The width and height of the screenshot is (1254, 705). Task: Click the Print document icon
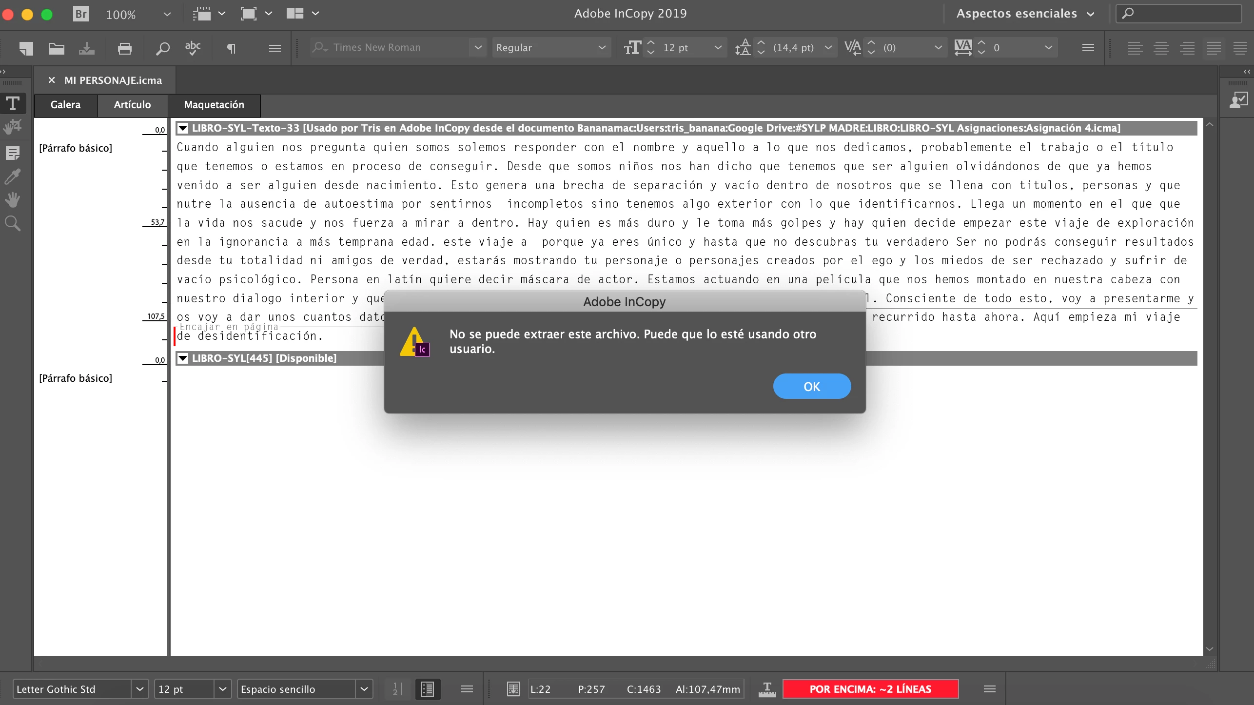pyautogui.click(x=125, y=48)
